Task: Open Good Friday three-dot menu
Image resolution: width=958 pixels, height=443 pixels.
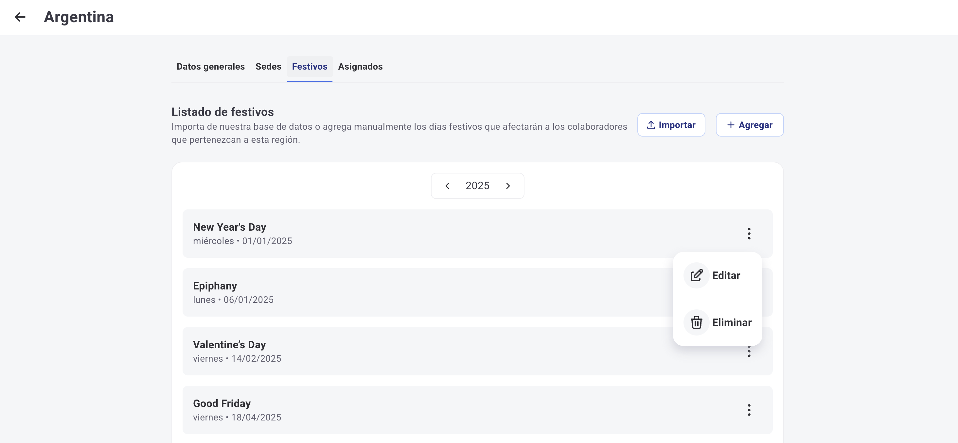Action: (749, 410)
